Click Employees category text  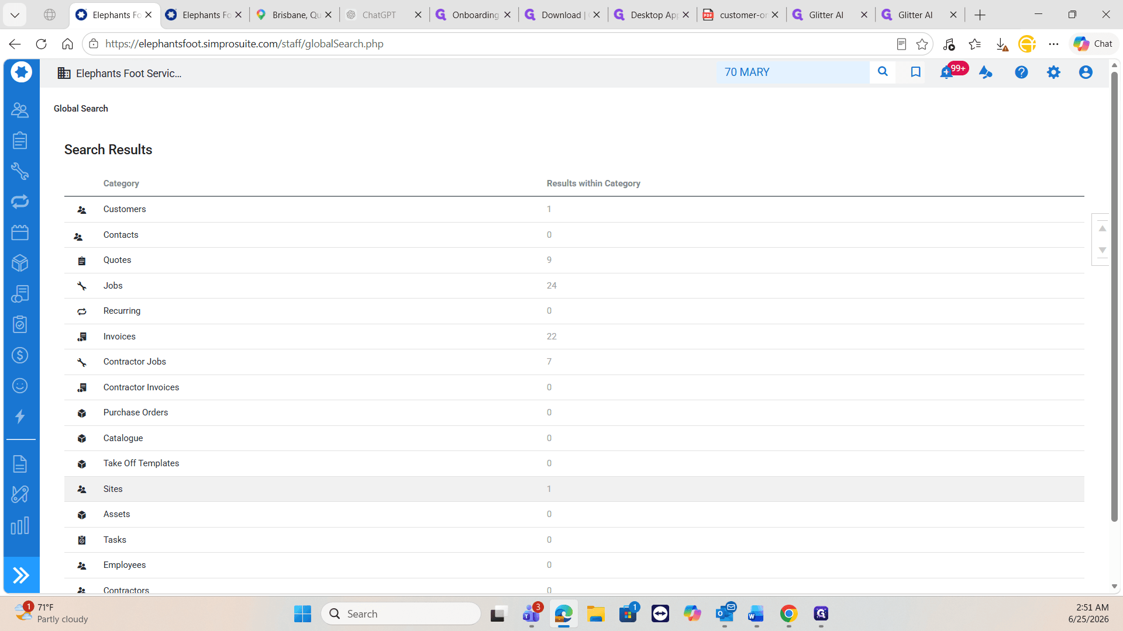125,565
